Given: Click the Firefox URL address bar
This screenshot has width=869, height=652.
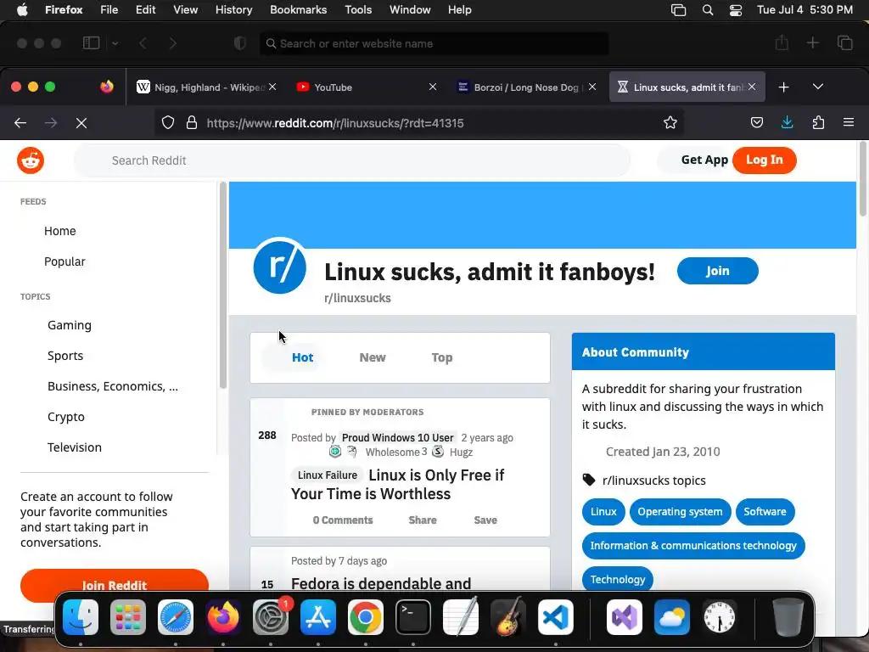Looking at the screenshot, I should click(x=419, y=123).
